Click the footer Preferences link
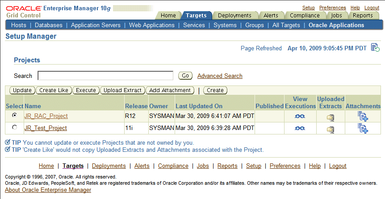Screen dimensions: 385x199 285,166
